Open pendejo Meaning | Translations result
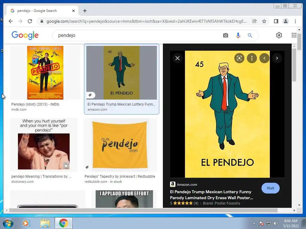 click(x=41, y=177)
